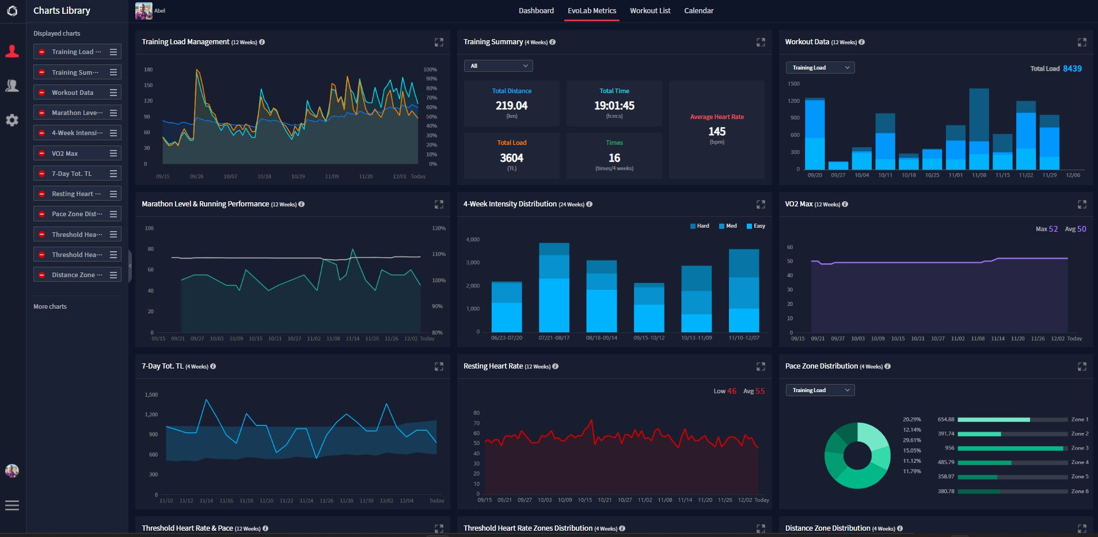
Task: Open the red athlete profile sidebar icon
Action: pyautogui.click(x=12, y=51)
